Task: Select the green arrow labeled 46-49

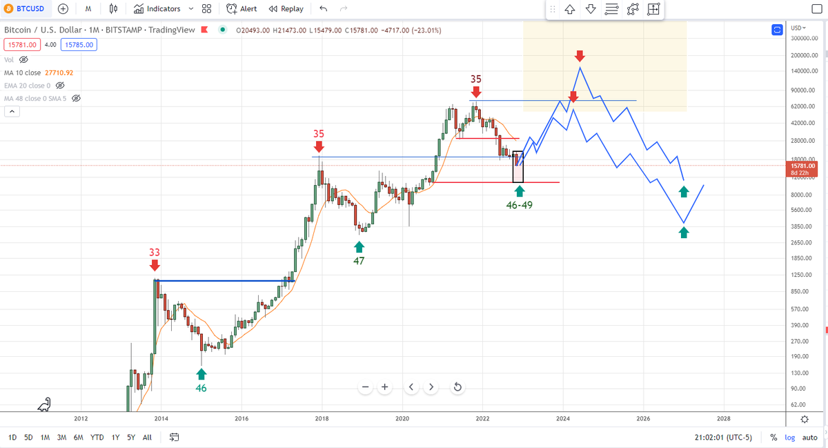Action: (x=519, y=191)
